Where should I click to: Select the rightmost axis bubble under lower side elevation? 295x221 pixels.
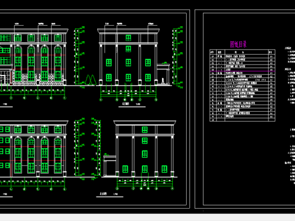pos(173,188)
